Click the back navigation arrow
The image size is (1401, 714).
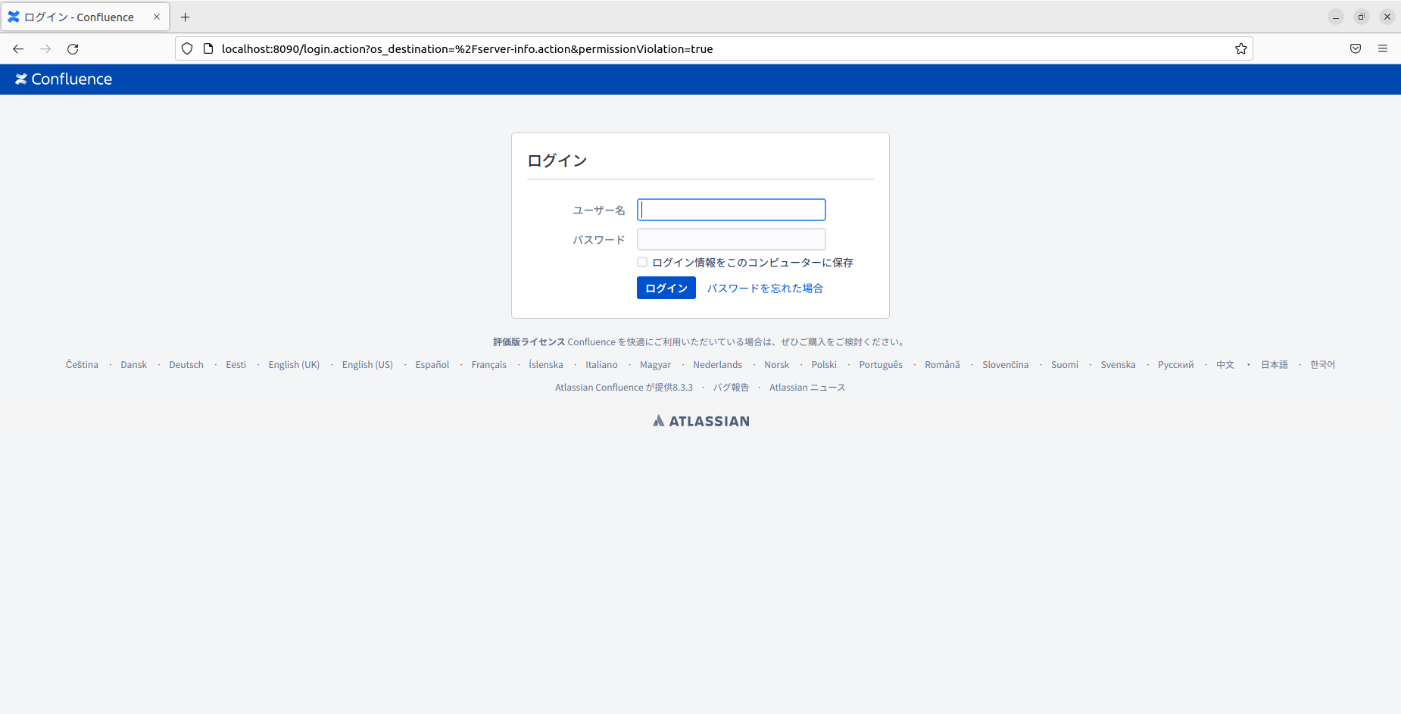(17, 48)
